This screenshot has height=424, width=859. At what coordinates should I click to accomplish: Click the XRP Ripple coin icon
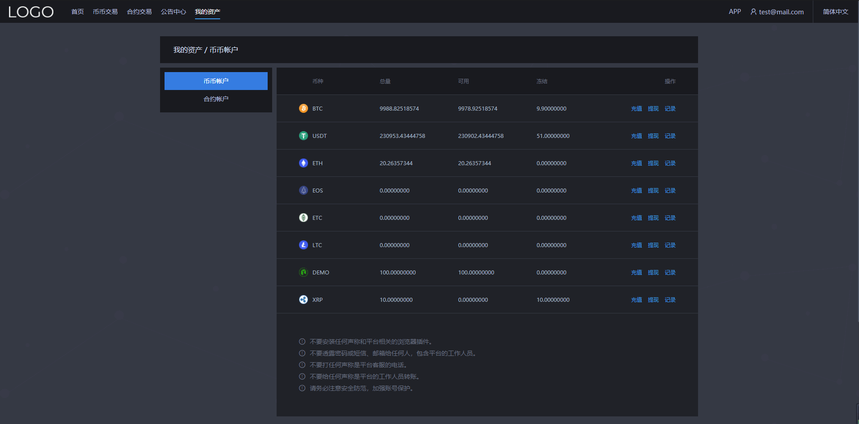click(304, 300)
